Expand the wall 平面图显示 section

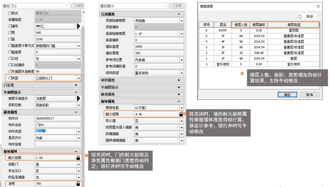(179, 87)
